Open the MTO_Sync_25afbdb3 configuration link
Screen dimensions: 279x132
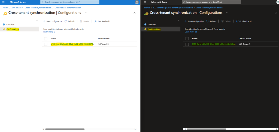point(72,44)
